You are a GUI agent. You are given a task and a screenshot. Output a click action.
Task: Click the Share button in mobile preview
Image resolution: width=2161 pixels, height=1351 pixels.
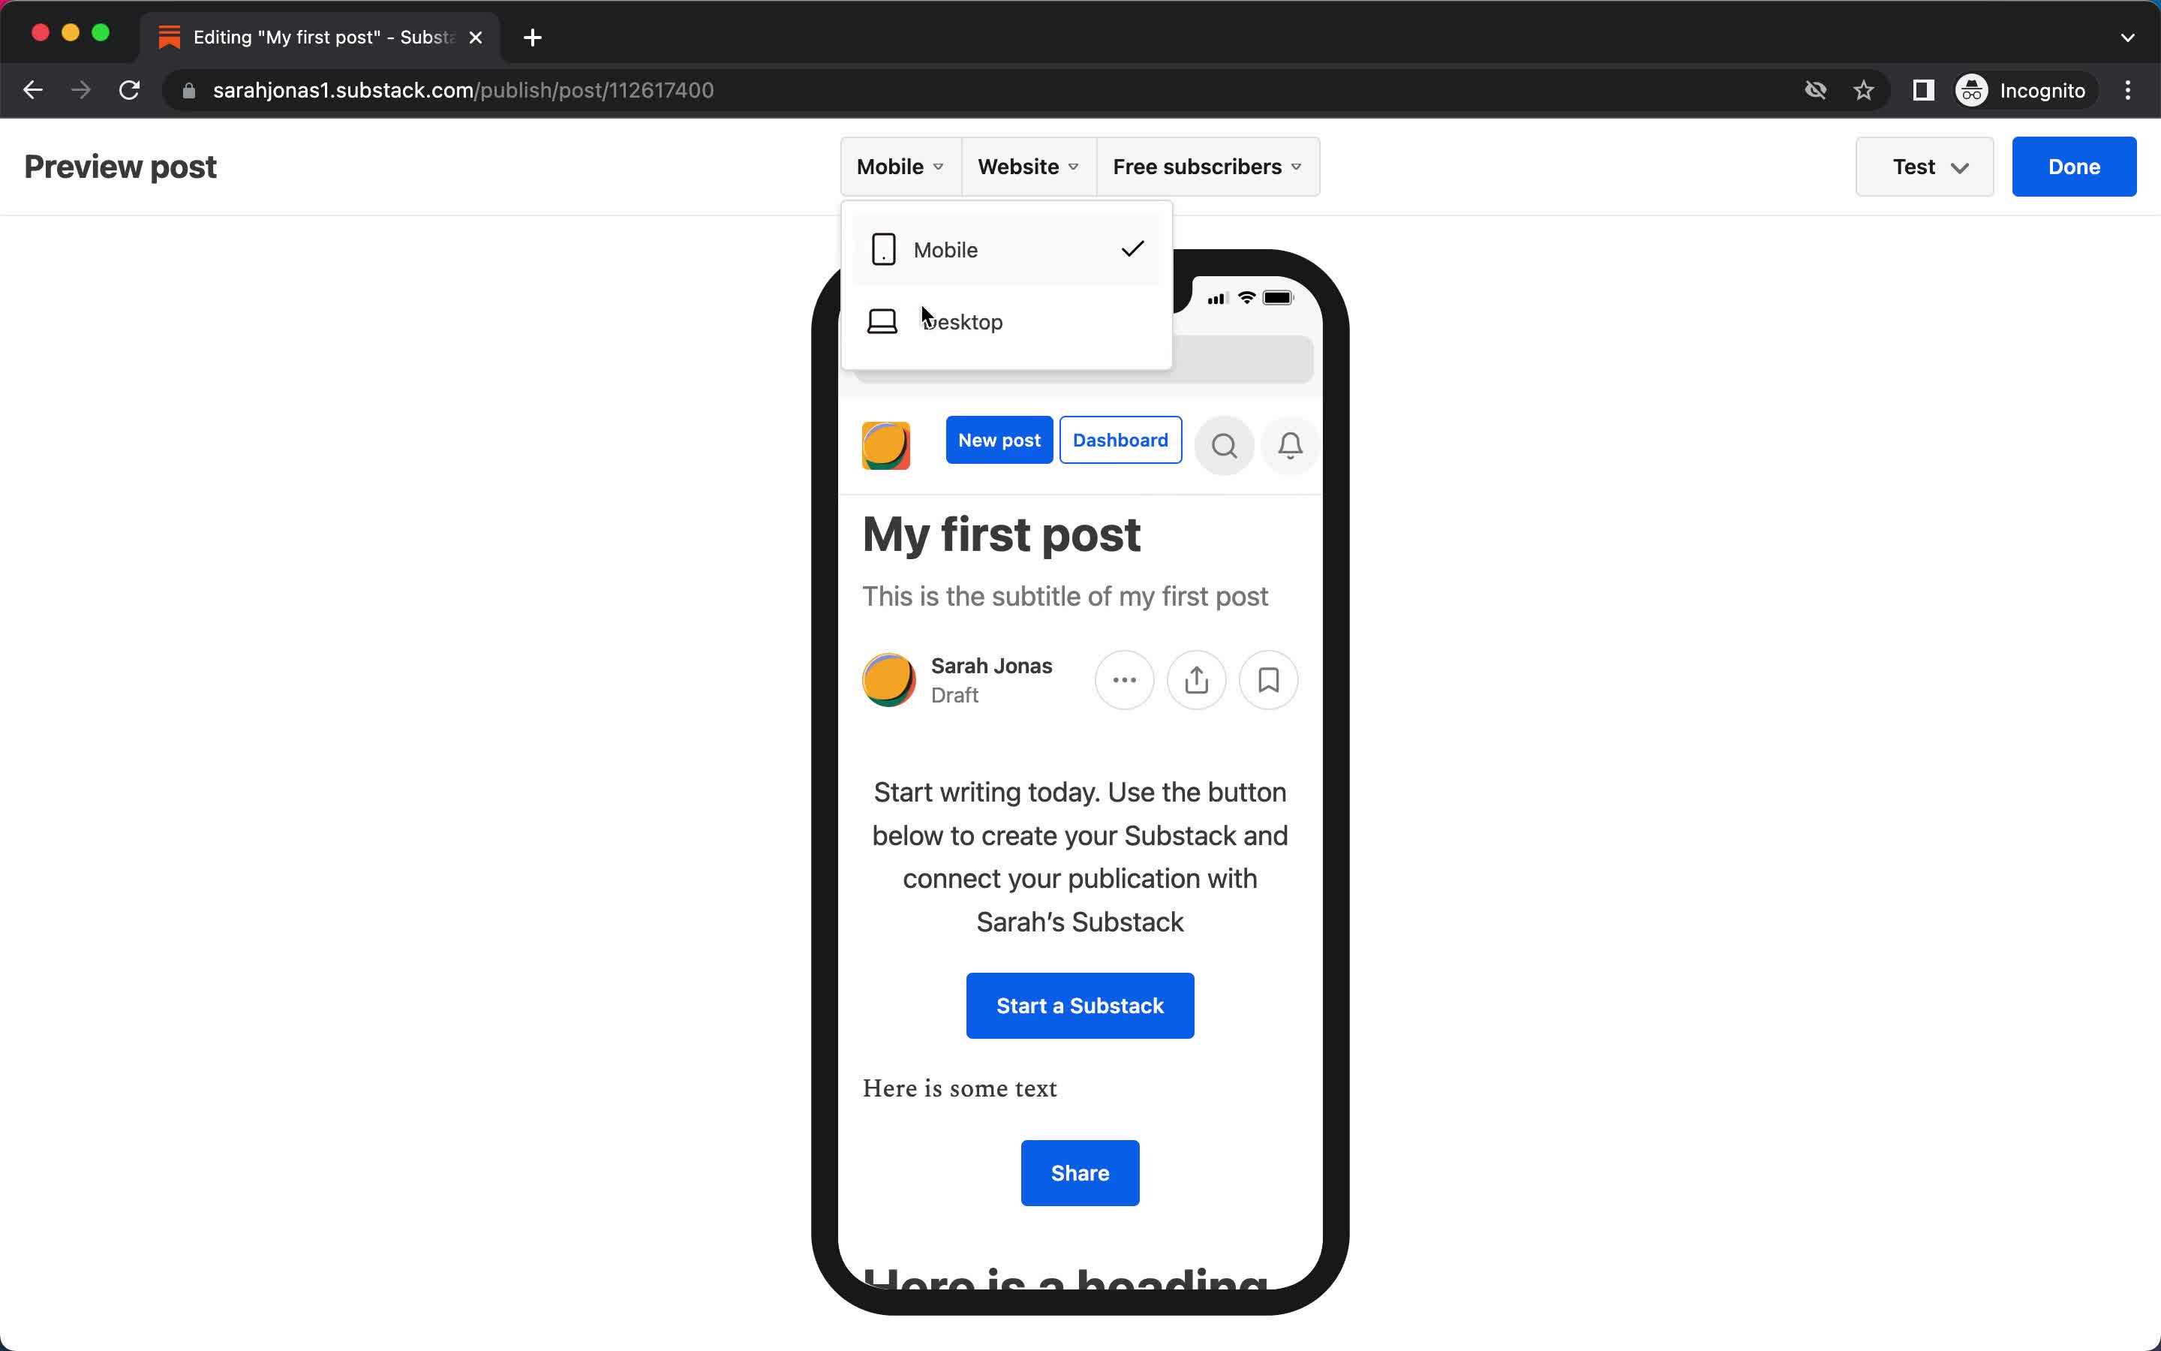coord(1080,1172)
